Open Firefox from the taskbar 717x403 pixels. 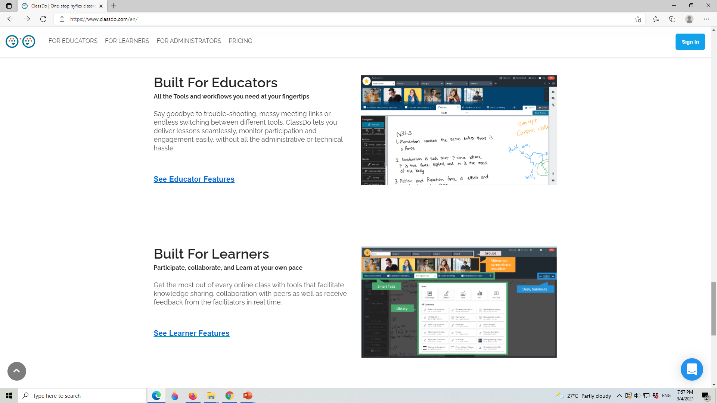pos(193,396)
